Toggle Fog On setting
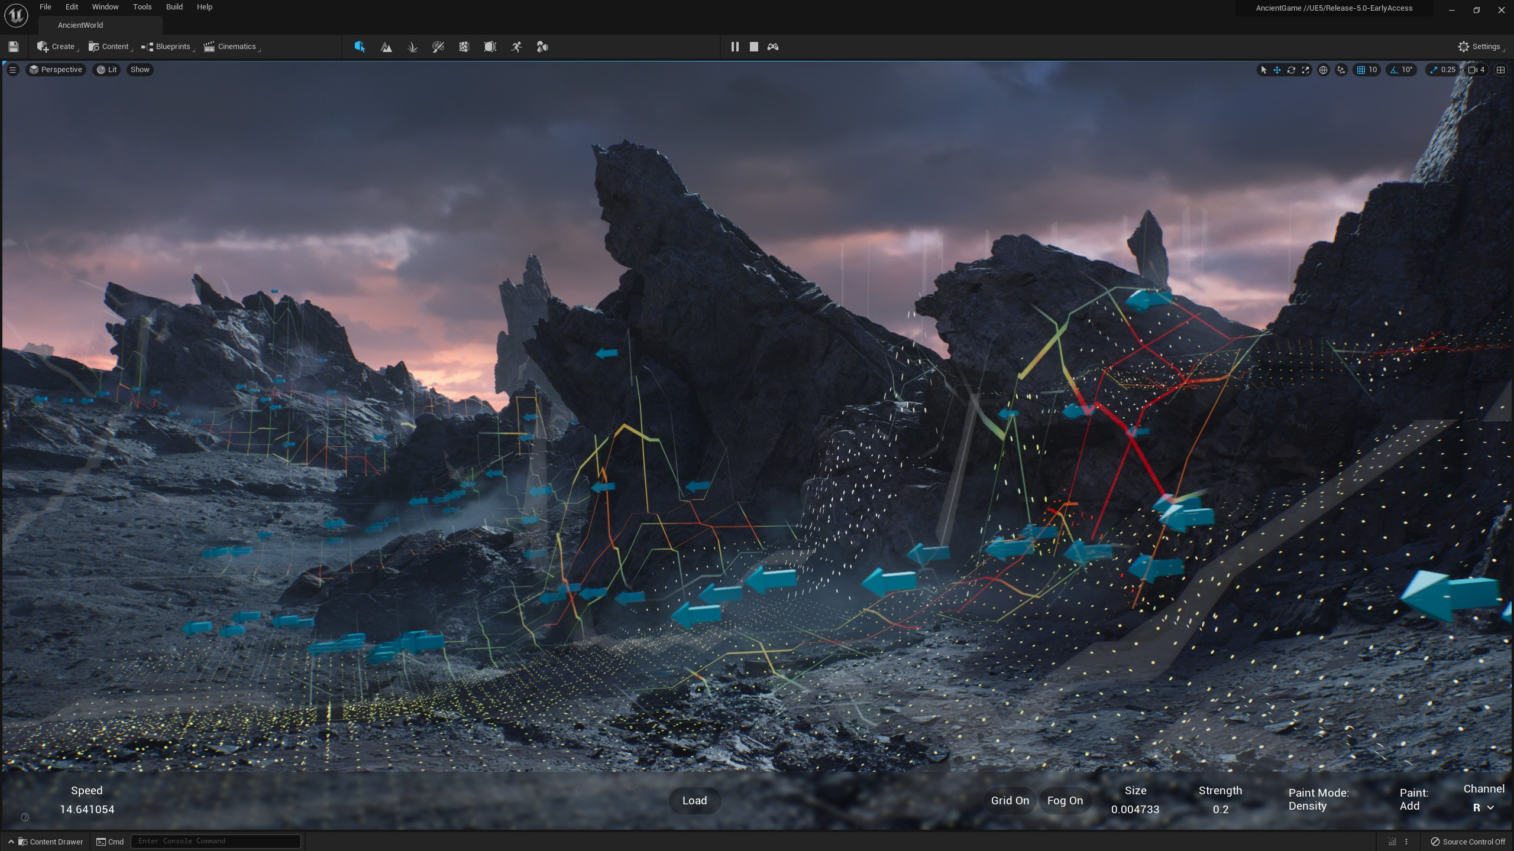Screen dimensions: 1514x851 (x=1065, y=800)
